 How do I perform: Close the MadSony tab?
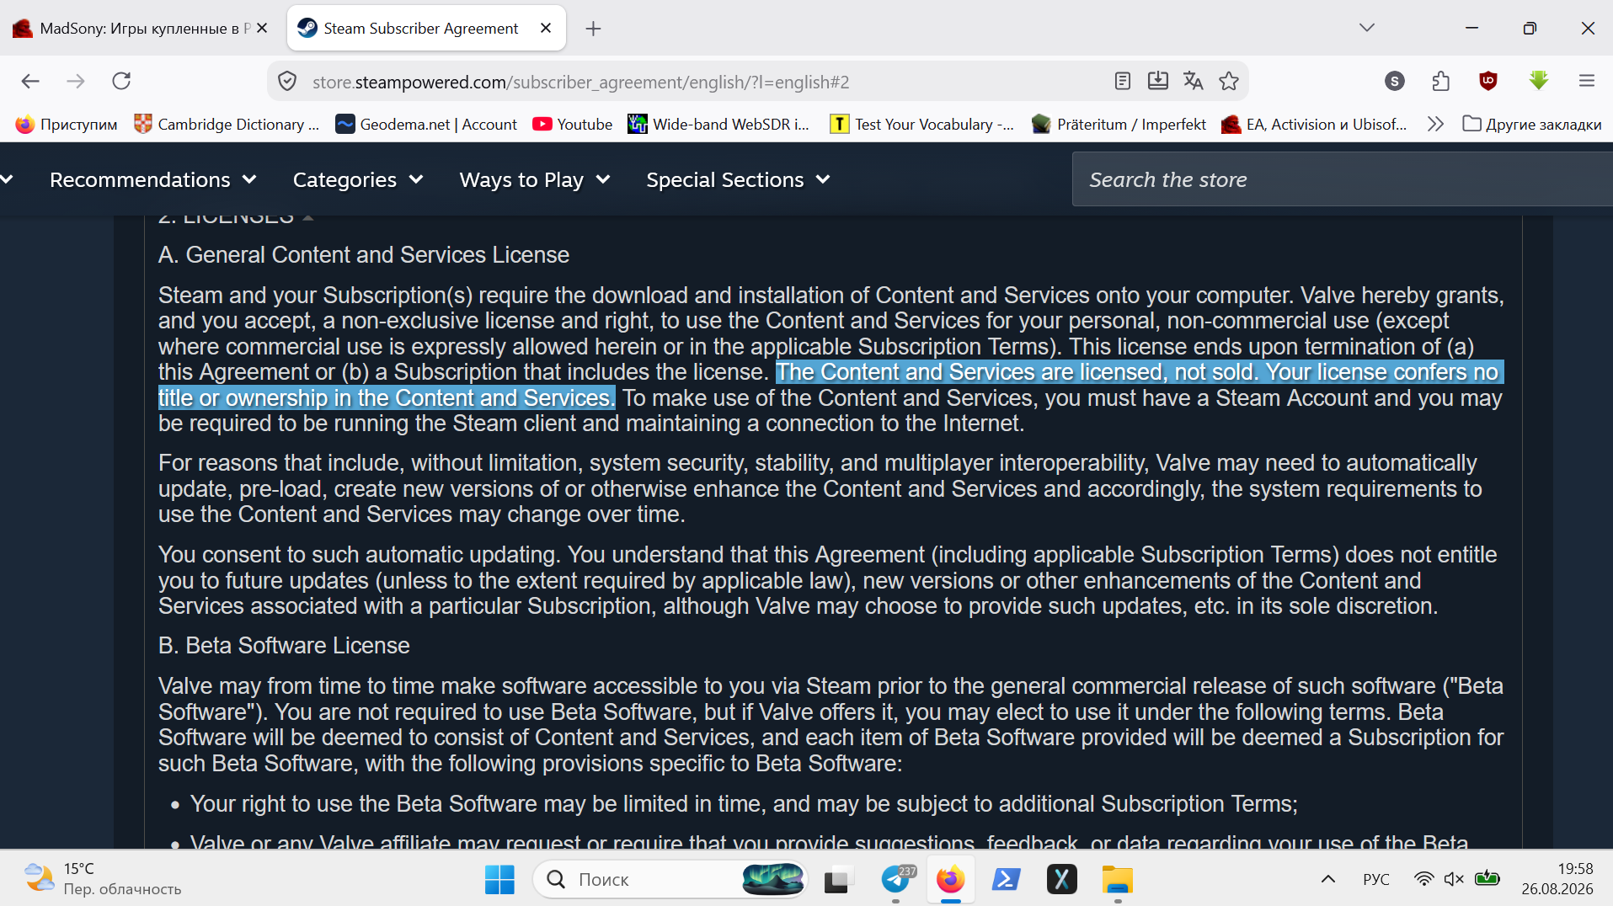coord(262,28)
